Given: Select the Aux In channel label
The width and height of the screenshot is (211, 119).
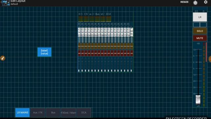Looking at the screenshot, I should 132,32.
